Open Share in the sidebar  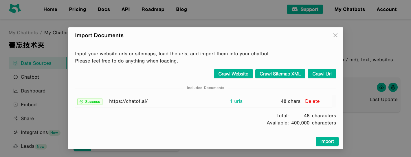pos(27,118)
